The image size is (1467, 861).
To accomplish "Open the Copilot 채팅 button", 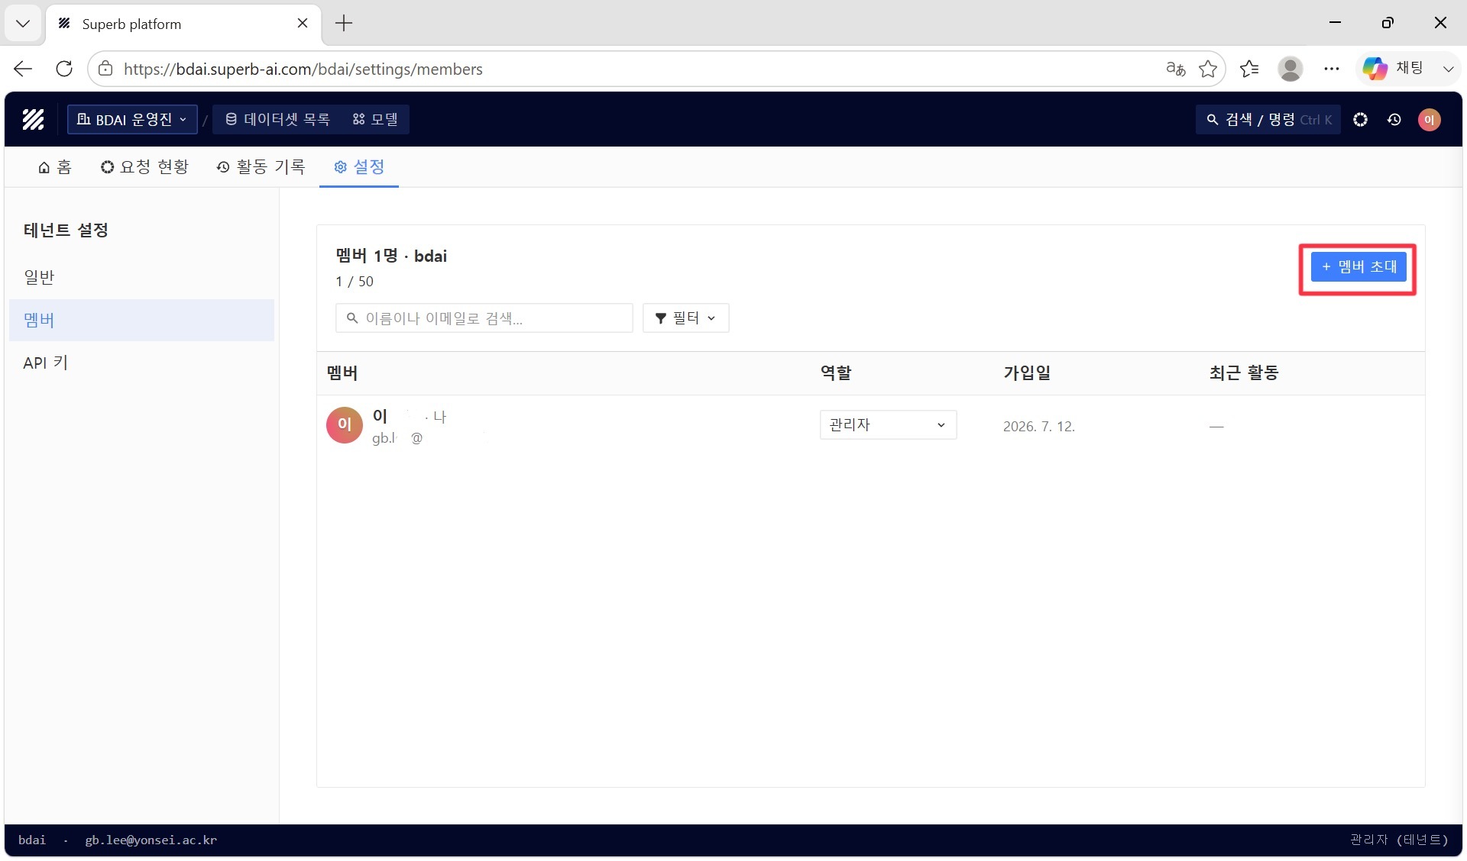I will (x=1393, y=69).
